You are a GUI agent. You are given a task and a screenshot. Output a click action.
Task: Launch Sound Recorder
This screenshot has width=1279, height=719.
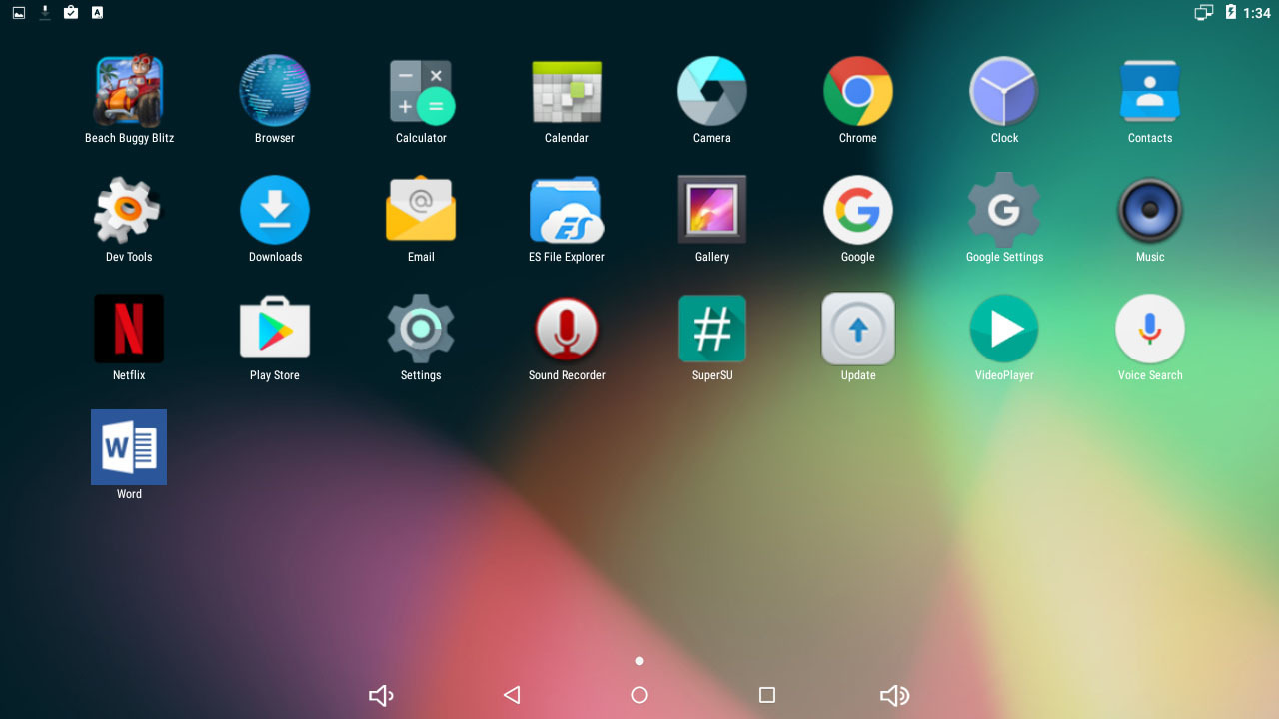pos(567,329)
